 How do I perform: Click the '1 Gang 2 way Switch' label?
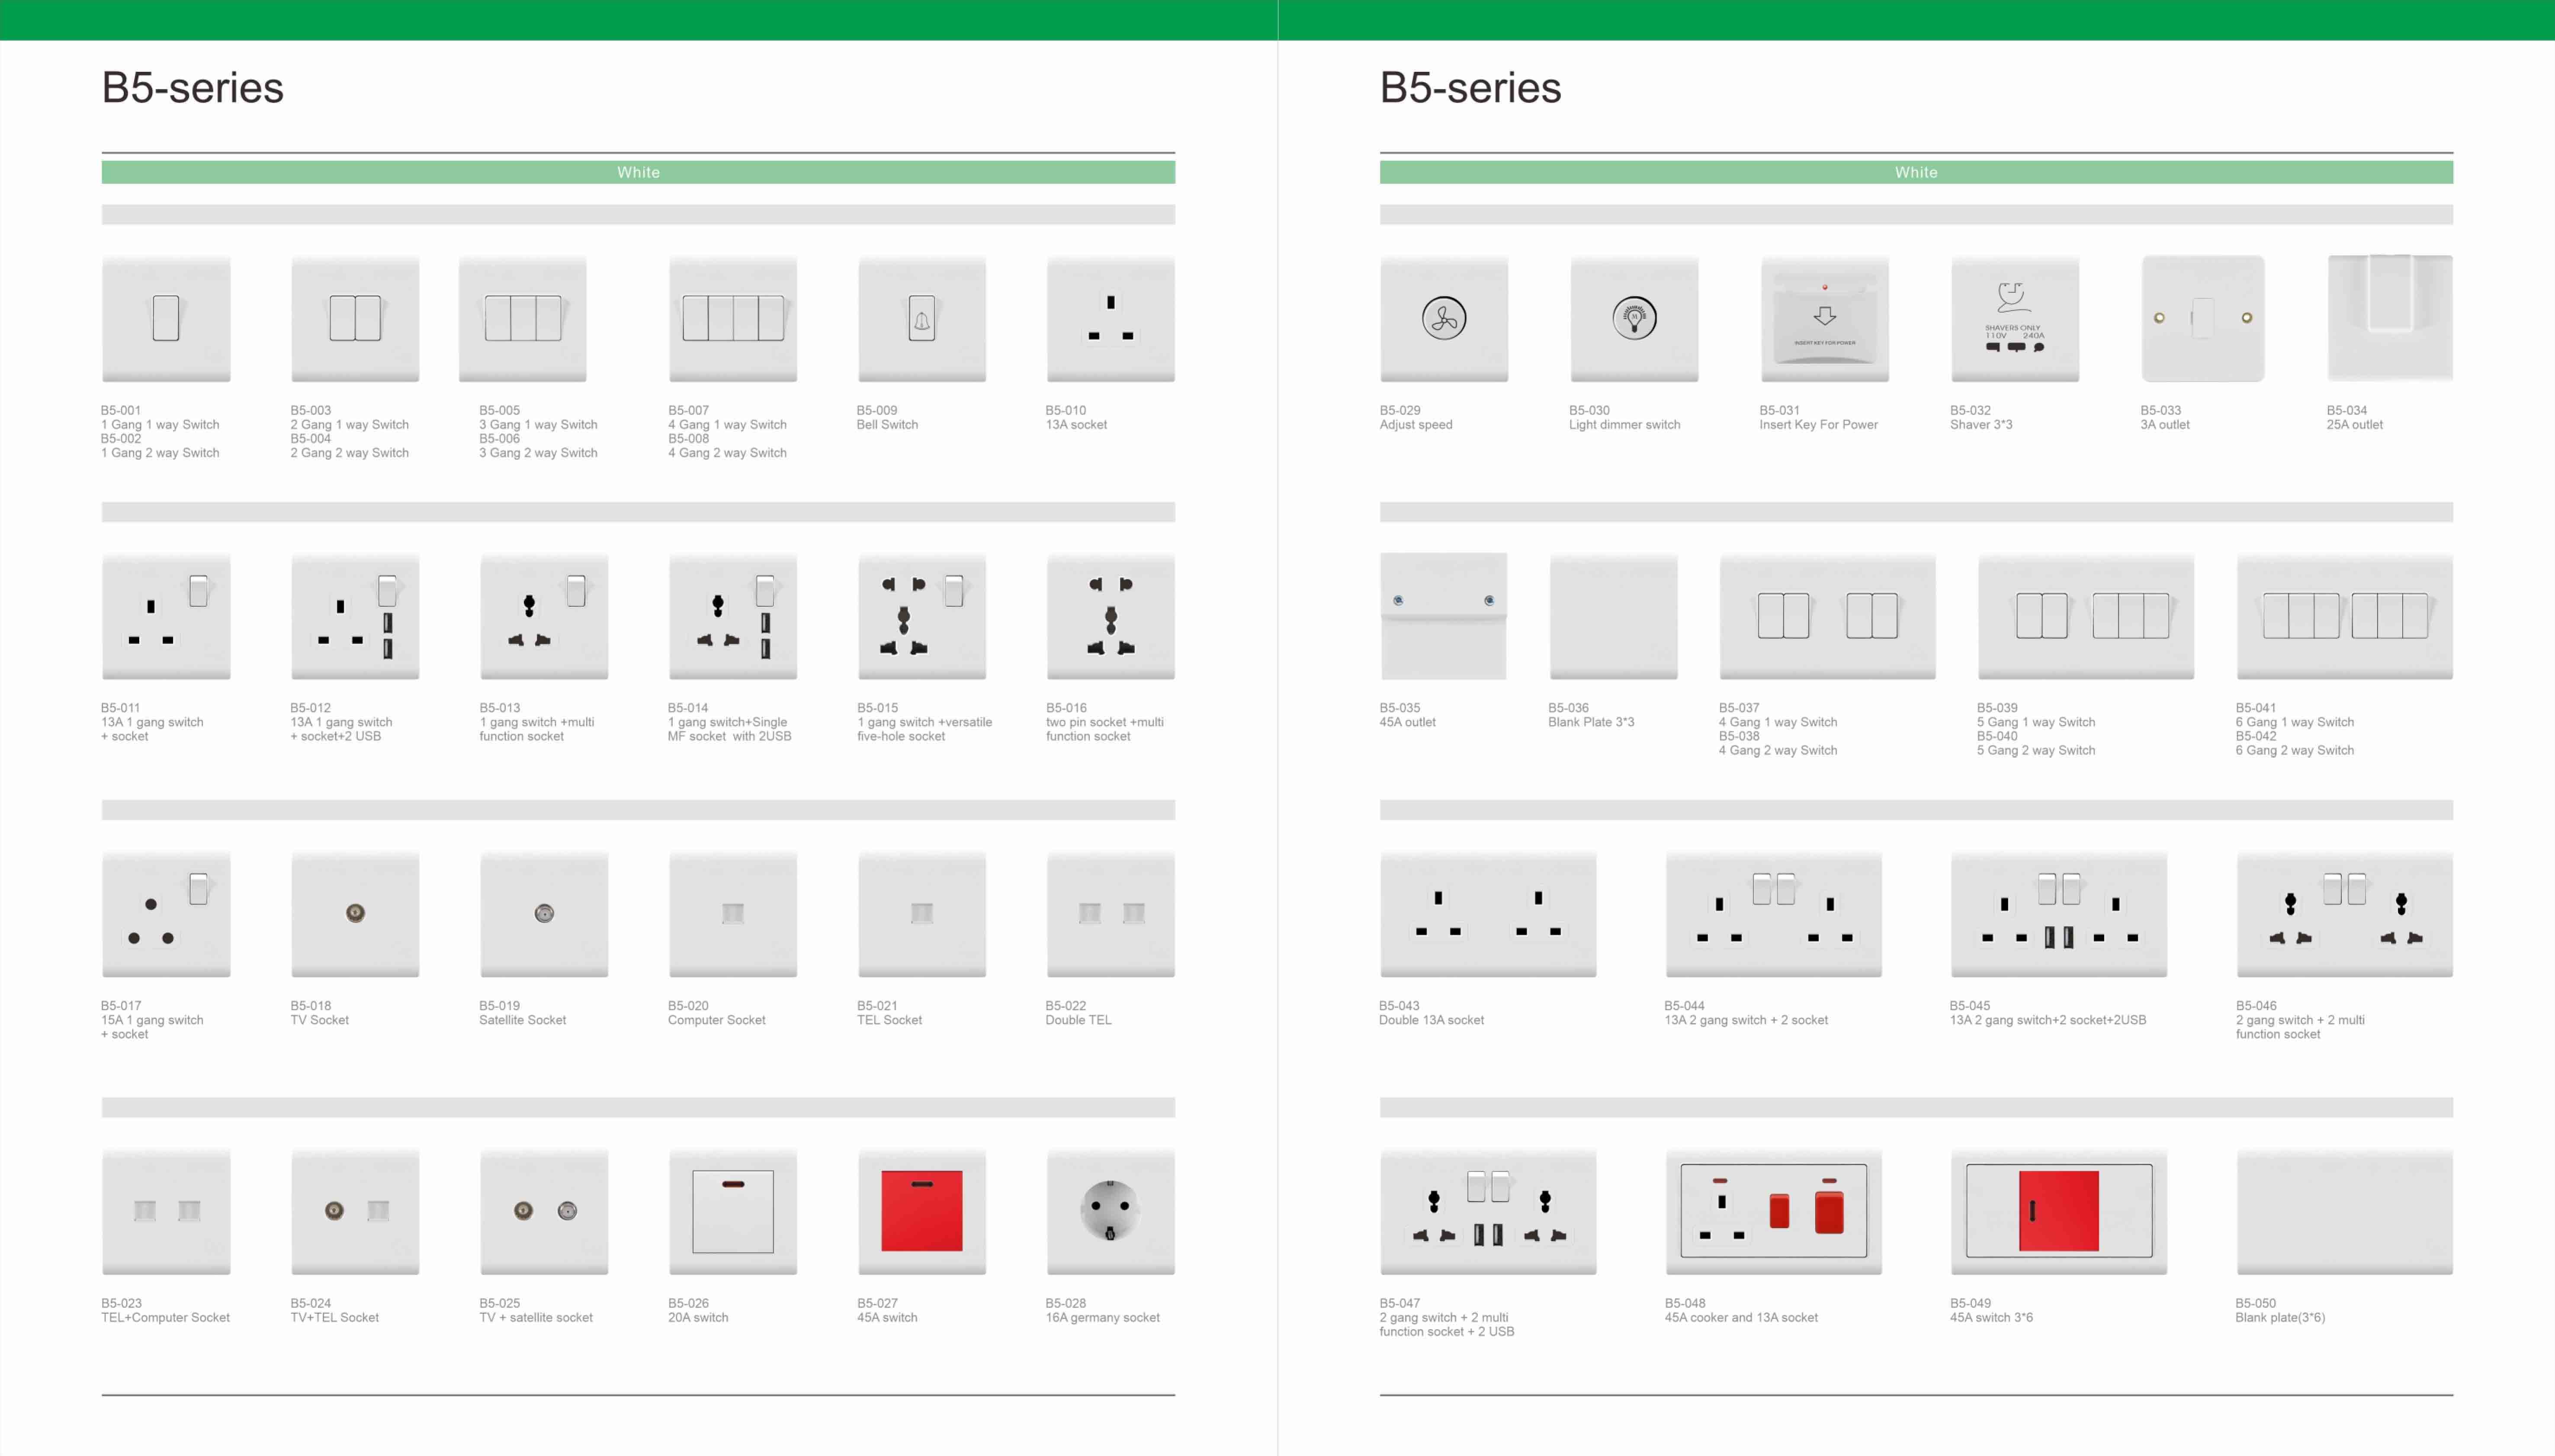(x=160, y=453)
